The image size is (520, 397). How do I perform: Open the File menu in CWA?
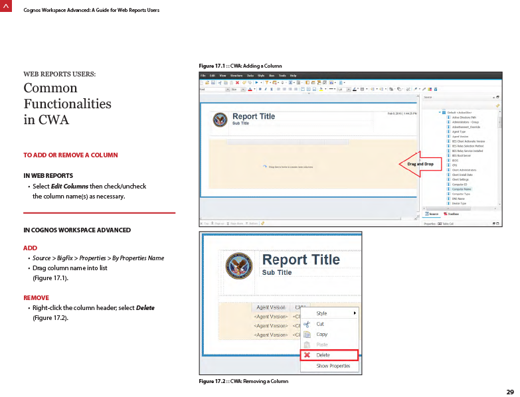click(203, 76)
